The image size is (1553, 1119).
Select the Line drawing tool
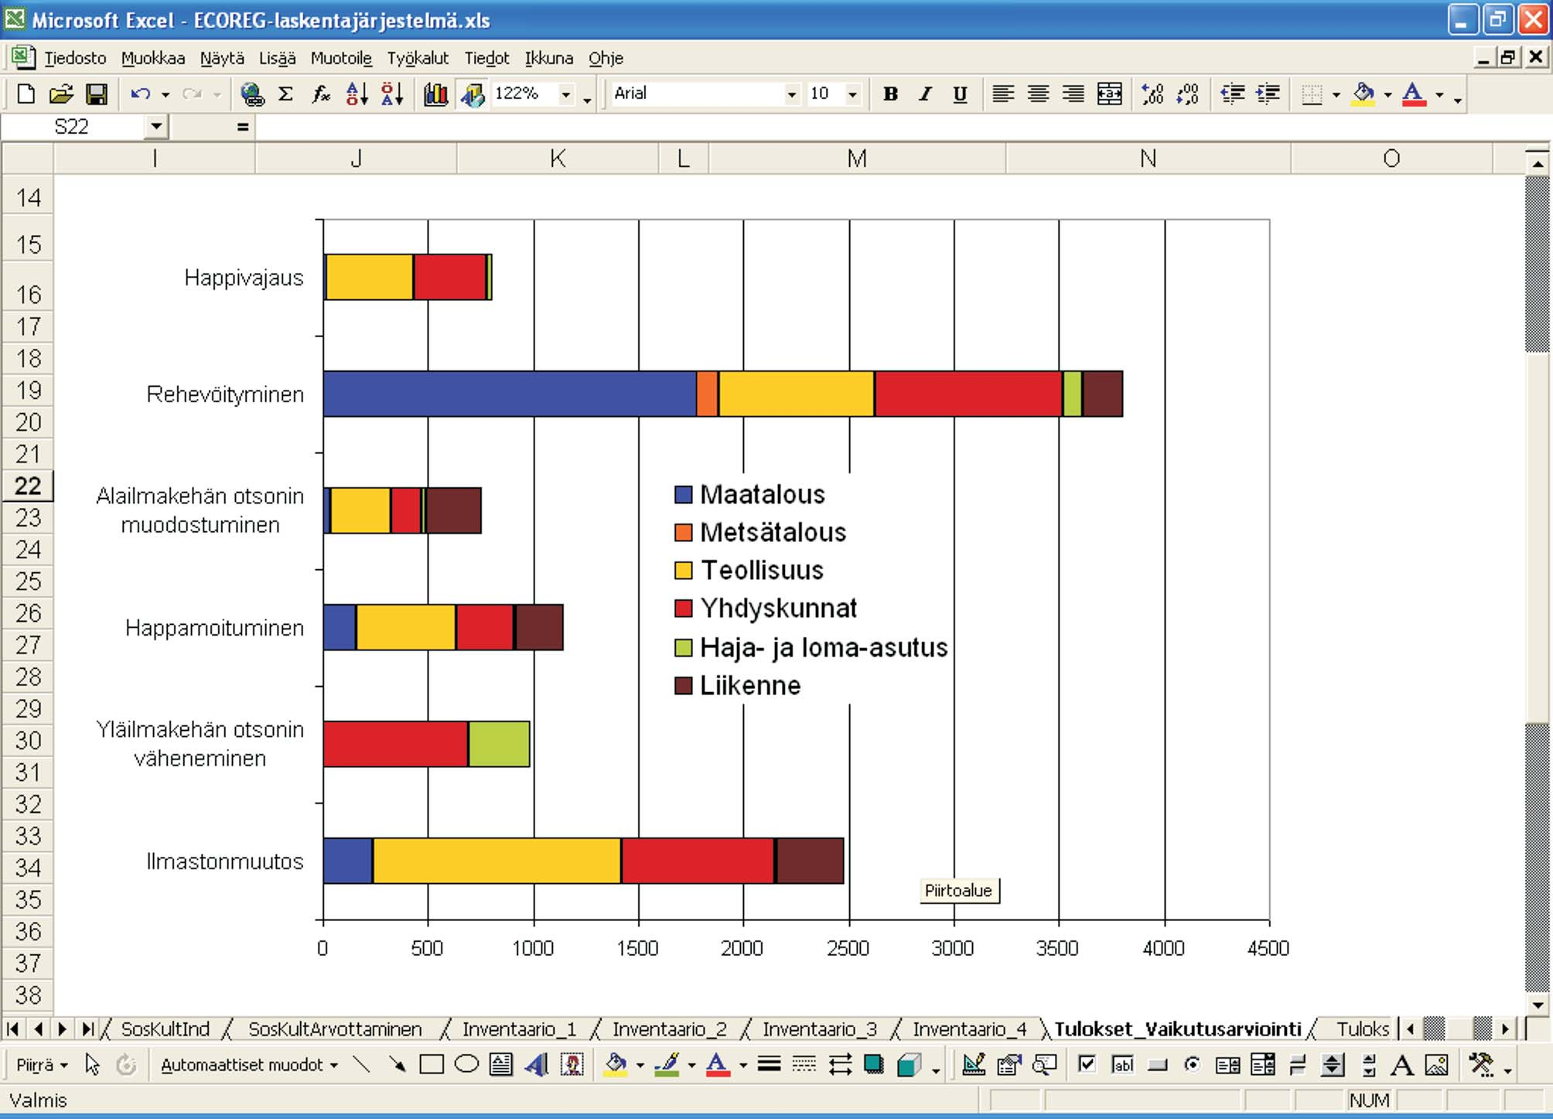[361, 1065]
